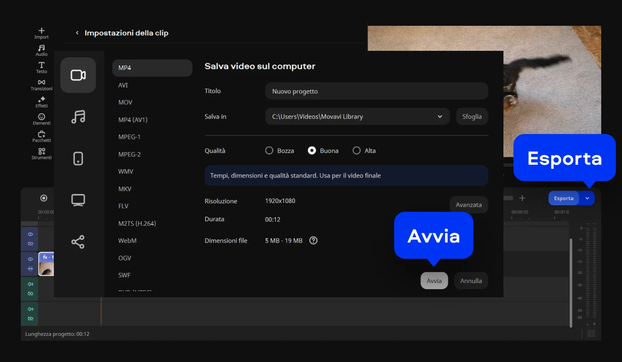Viewport: 622px width, 362px height.
Task: Select the mobile device export icon
Action: (x=78, y=158)
